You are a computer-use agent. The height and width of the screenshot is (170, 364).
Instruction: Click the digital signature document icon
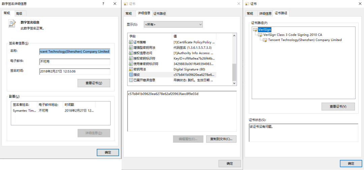(12, 24)
